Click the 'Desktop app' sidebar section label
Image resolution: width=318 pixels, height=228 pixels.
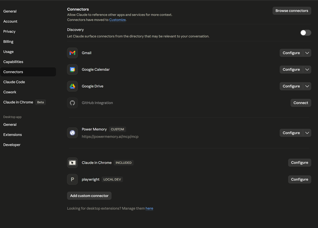tap(12, 117)
